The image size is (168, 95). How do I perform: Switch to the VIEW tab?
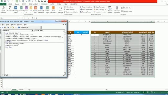(x=66, y=4)
